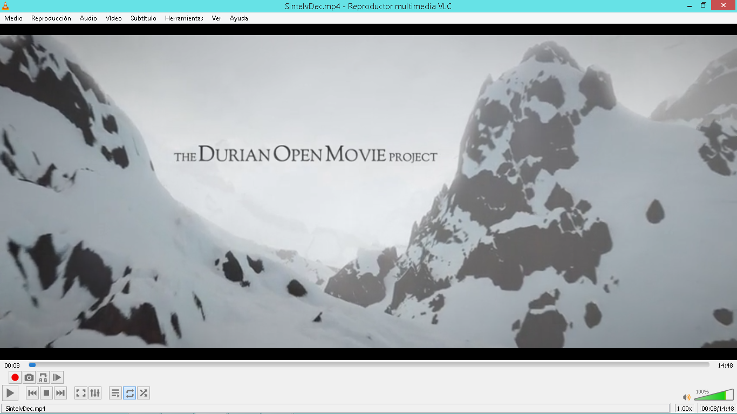Image resolution: width=737 pixels, height=414 pixels.
Task: Click the elapsed time 00:08 label
Action: click(12, 365)
